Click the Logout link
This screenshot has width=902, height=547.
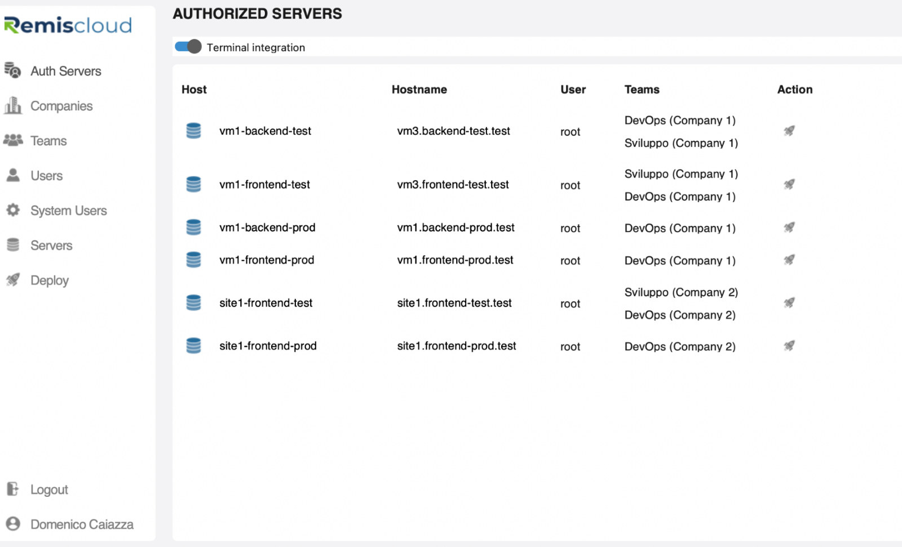[48, 489]
